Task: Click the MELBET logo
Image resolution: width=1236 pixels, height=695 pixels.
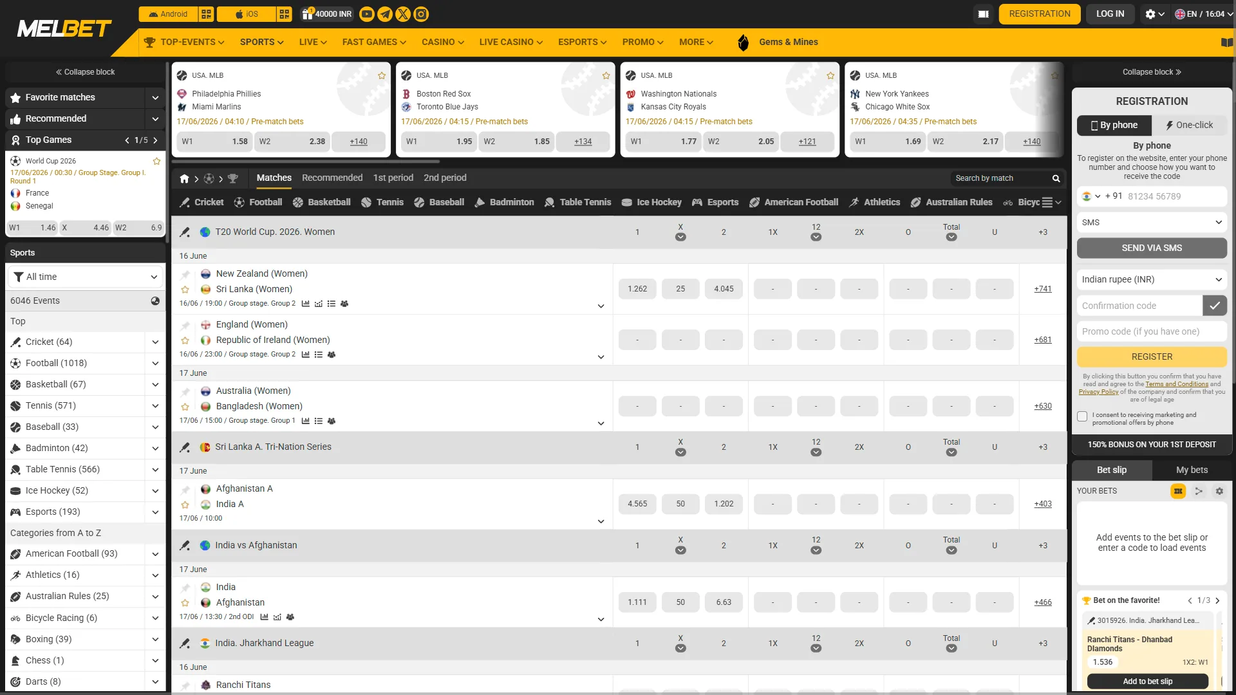Action: (64, 28)
